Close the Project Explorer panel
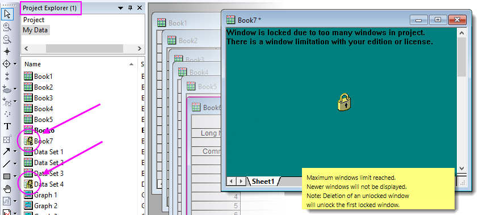This screenshot has width=483, height=215. click(140, 8)
